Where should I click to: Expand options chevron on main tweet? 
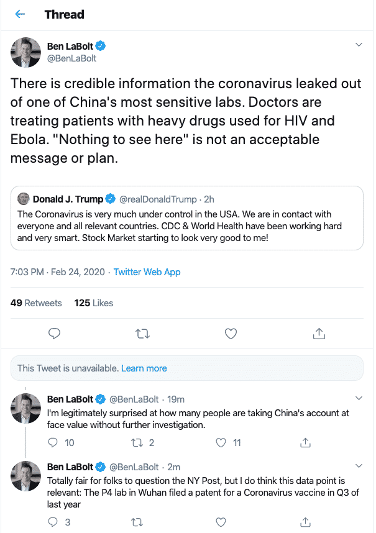click(358, 45)
